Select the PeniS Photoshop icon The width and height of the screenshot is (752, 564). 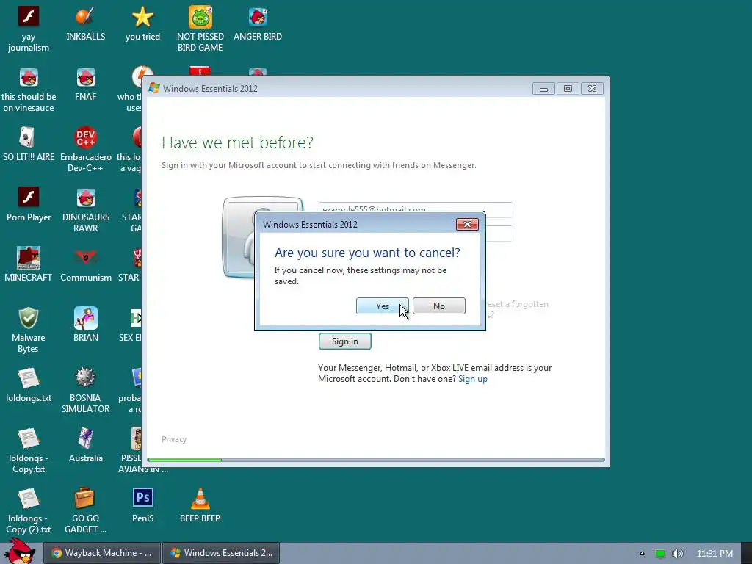click(142, 505)
